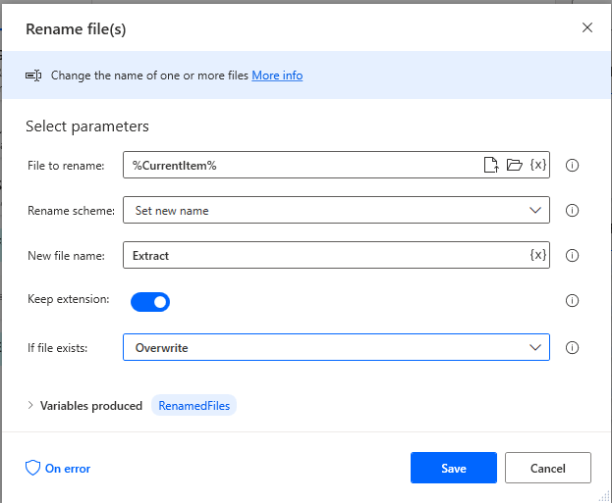612x503 pixels.
Task: Save the rename file settings
Action: (454, 468)
